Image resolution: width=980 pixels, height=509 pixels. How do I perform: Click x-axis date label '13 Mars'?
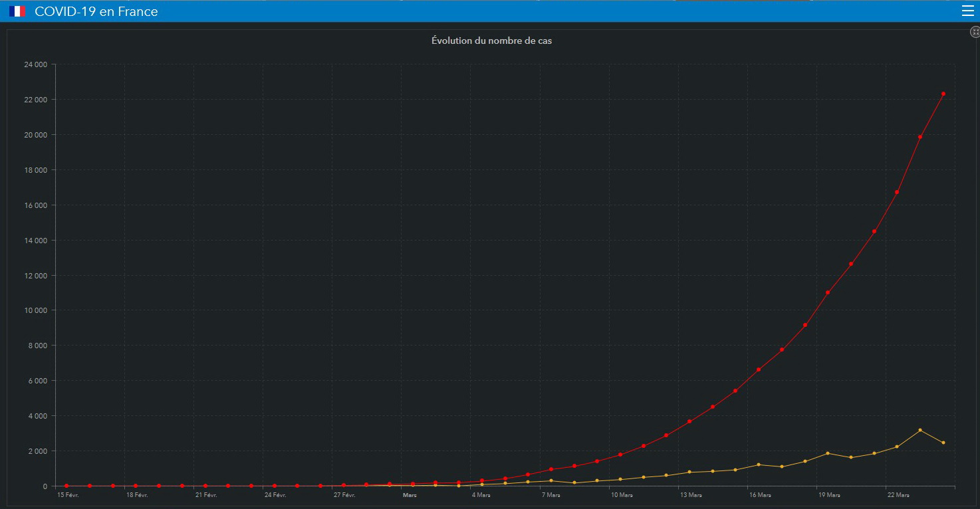tap(691, 495)
